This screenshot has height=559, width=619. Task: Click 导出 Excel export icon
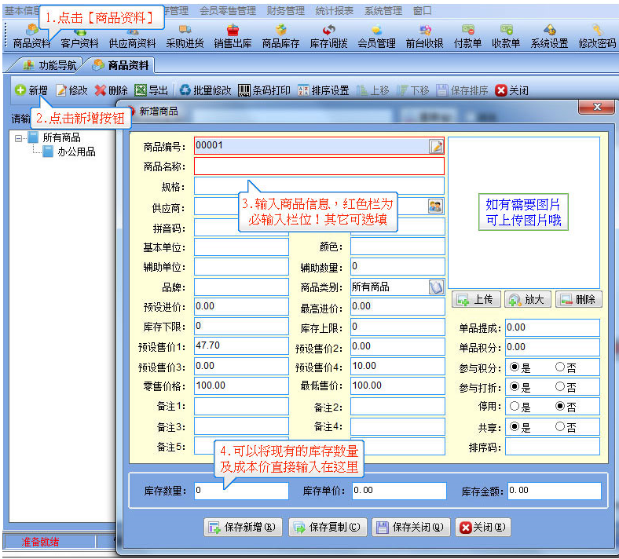141,90
